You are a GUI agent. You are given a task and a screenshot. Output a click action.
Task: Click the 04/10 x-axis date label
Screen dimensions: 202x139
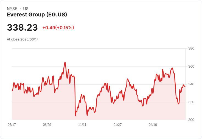(153, 124)
